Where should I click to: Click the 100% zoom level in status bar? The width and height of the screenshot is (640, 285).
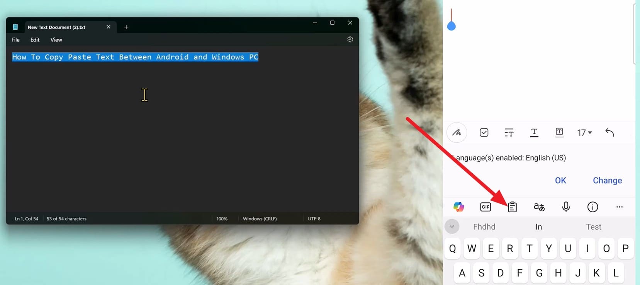[222, 219]
